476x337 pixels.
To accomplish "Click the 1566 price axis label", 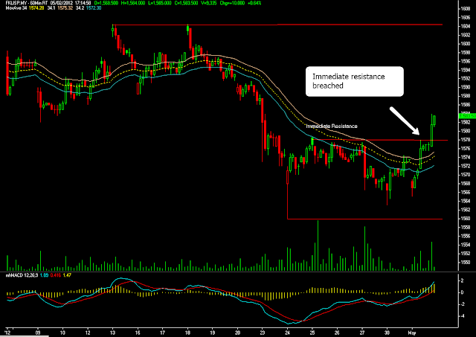I will pyautogui.click(x=466, y=192).
